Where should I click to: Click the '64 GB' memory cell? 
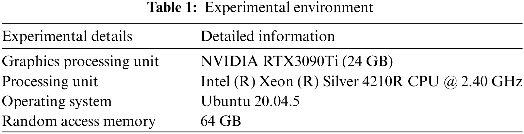[221, 121]
